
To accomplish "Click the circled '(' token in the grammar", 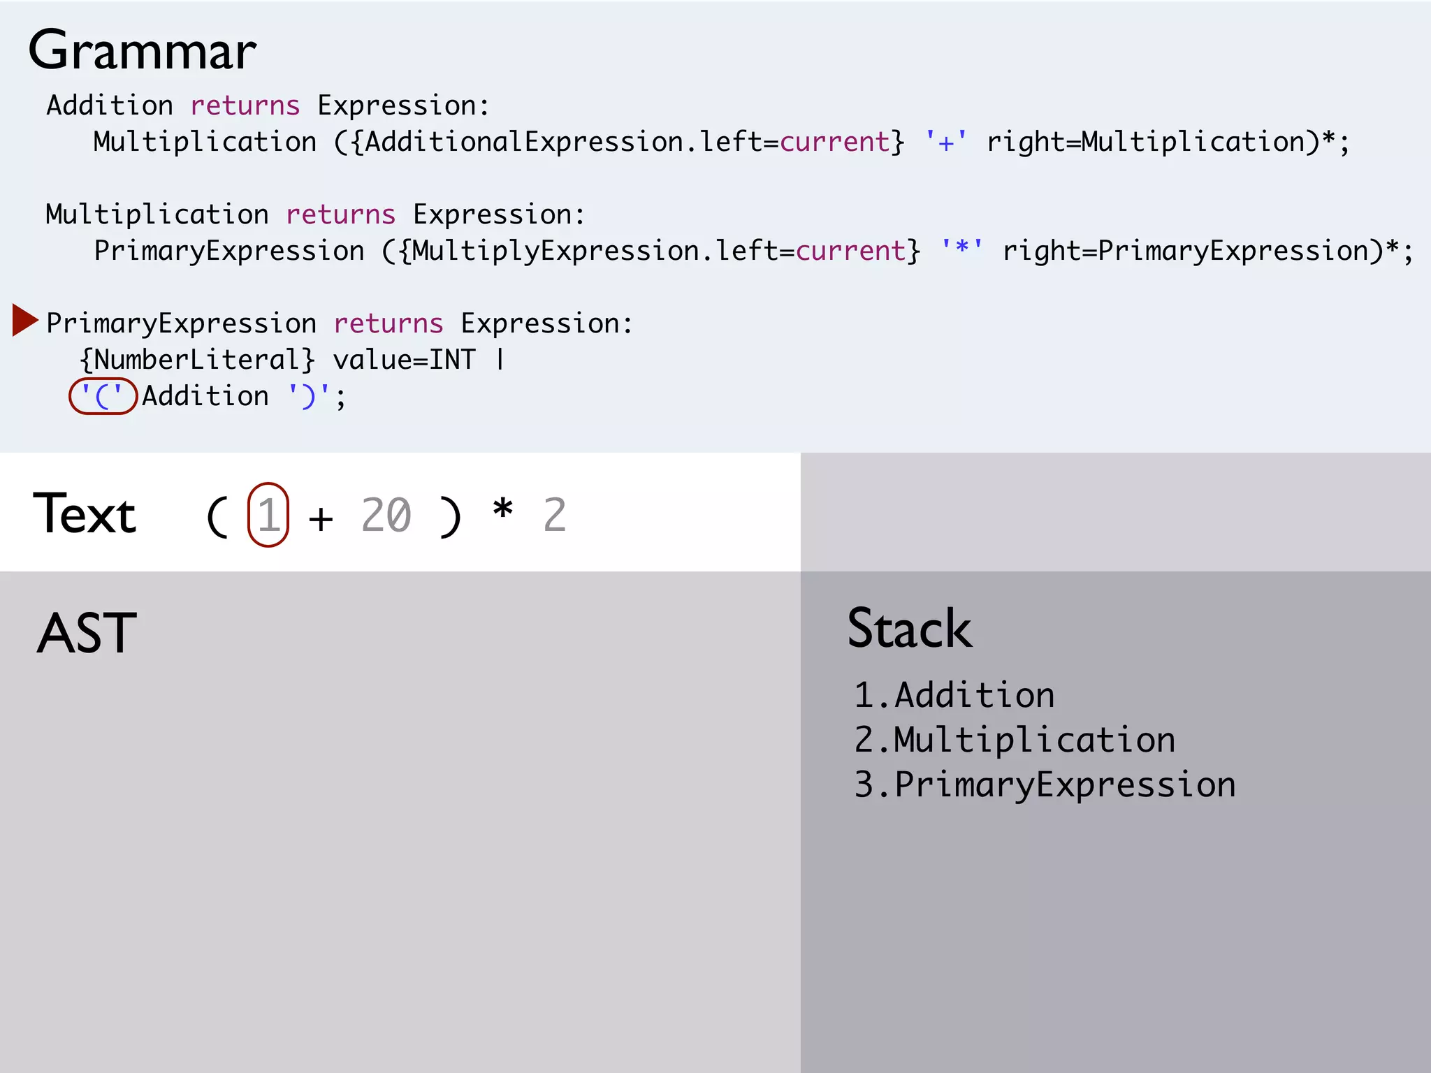I will [x=103, y=396].
